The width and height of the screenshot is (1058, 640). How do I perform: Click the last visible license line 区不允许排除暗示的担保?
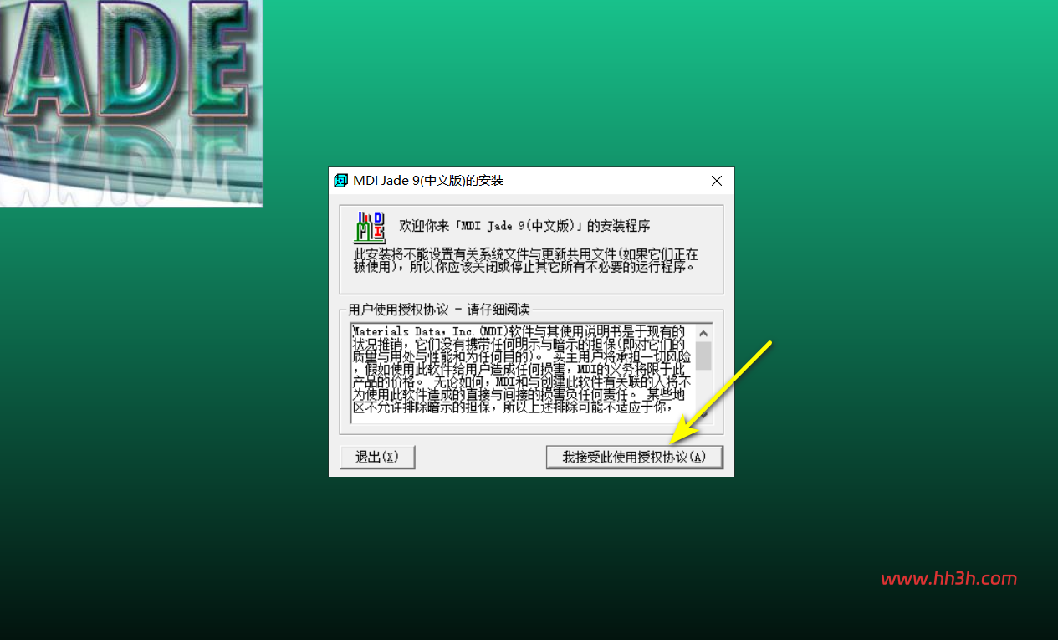[514, 407]
